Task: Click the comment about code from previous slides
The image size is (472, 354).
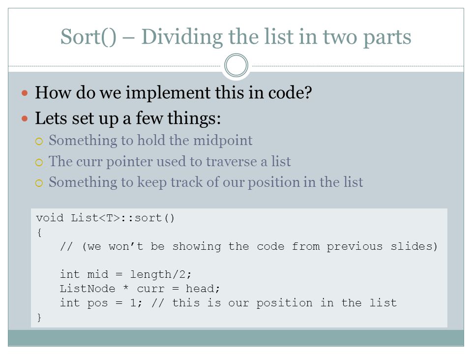Action: (x=249, y=246)
